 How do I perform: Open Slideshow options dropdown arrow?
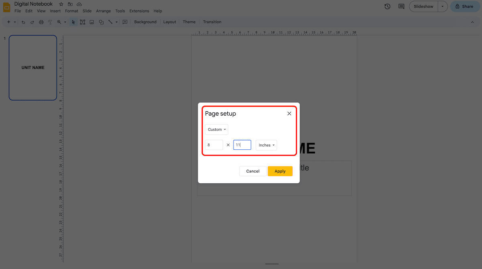[443, 6]
